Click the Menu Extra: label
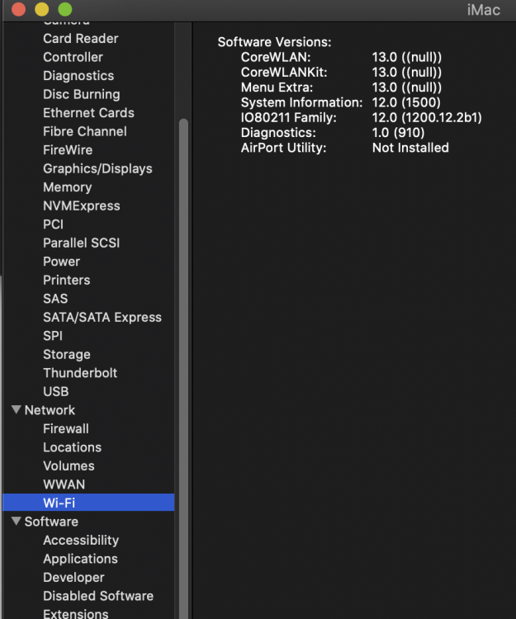This screenshot has width=516, height=619. (x=277, y=87)
